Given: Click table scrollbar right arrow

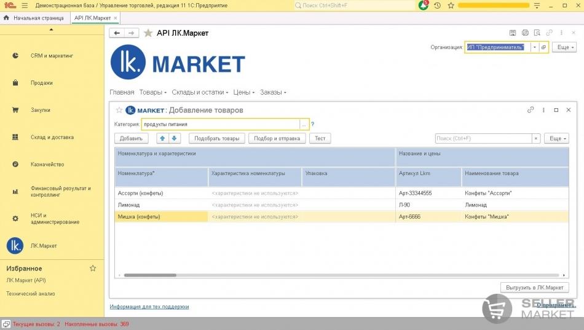Looking at the screenshot, I should pyautogui.click(x=564, y=275).
